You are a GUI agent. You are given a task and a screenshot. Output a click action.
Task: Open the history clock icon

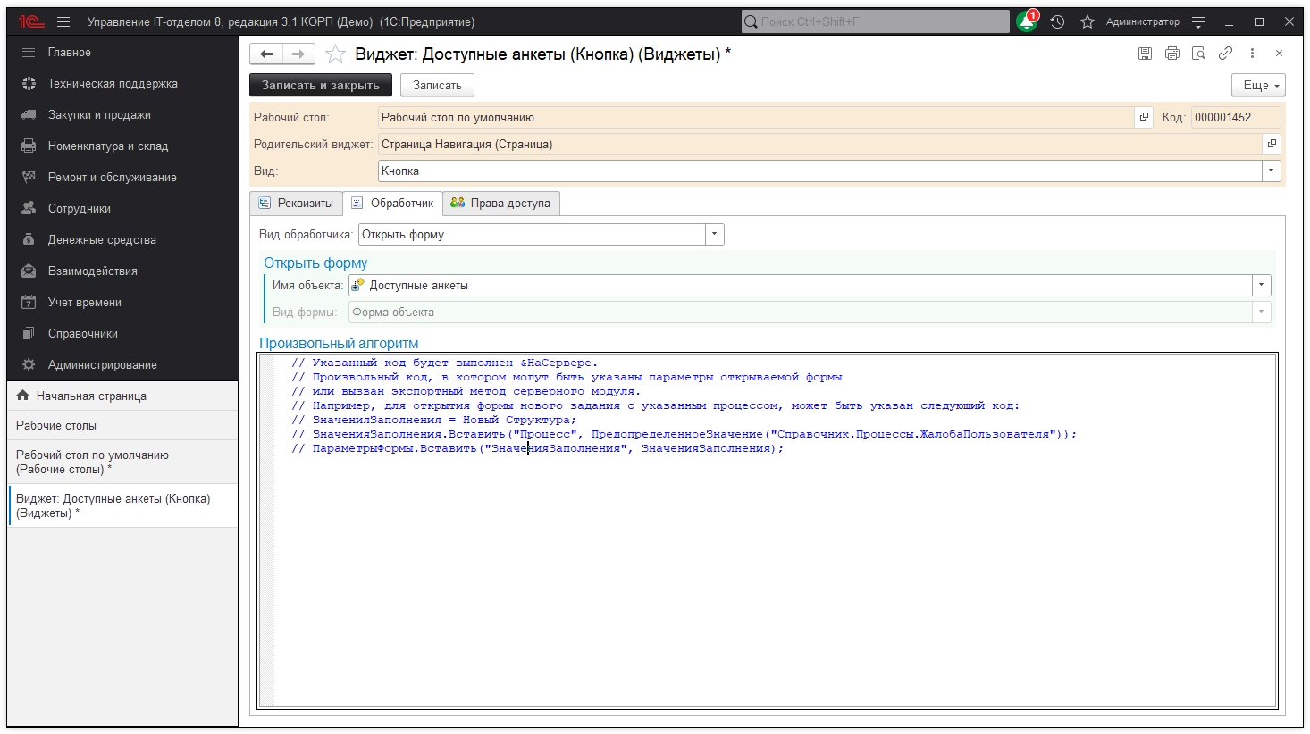pyautogui.click(x=1057, y=22)
